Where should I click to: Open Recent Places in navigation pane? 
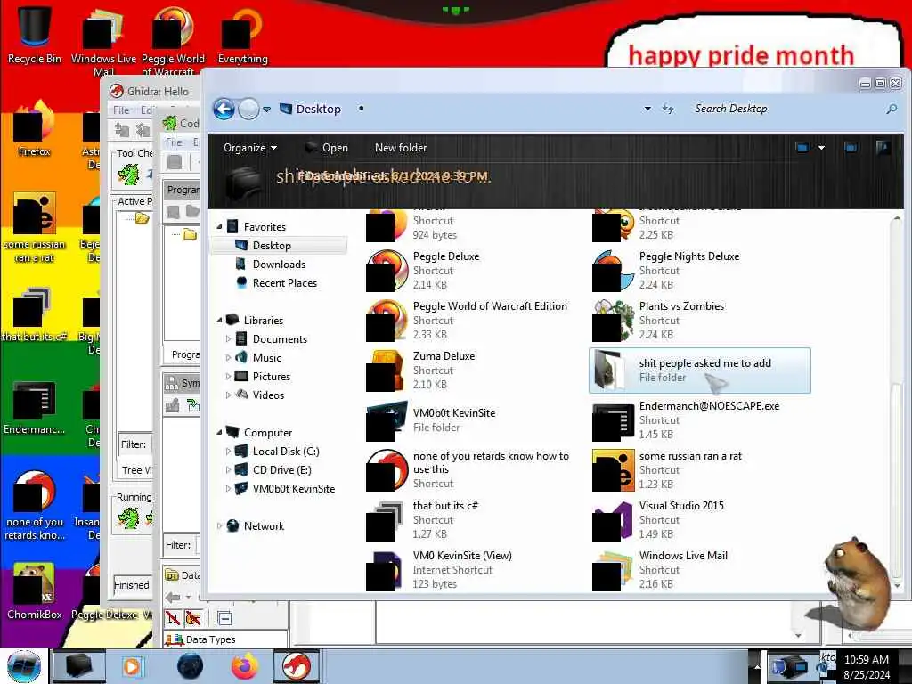[284, 282]
